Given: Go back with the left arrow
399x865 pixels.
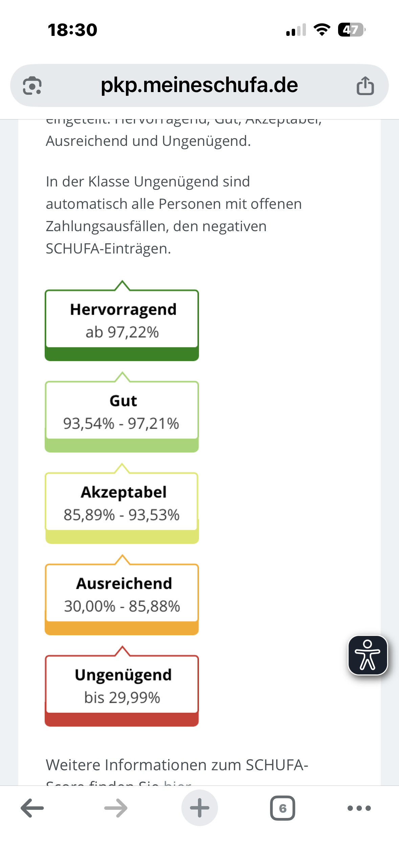Looking at the screenshot, I should (x=32, y=808).
